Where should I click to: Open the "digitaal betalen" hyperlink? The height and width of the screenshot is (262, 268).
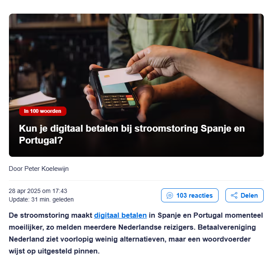click(120, 215)
